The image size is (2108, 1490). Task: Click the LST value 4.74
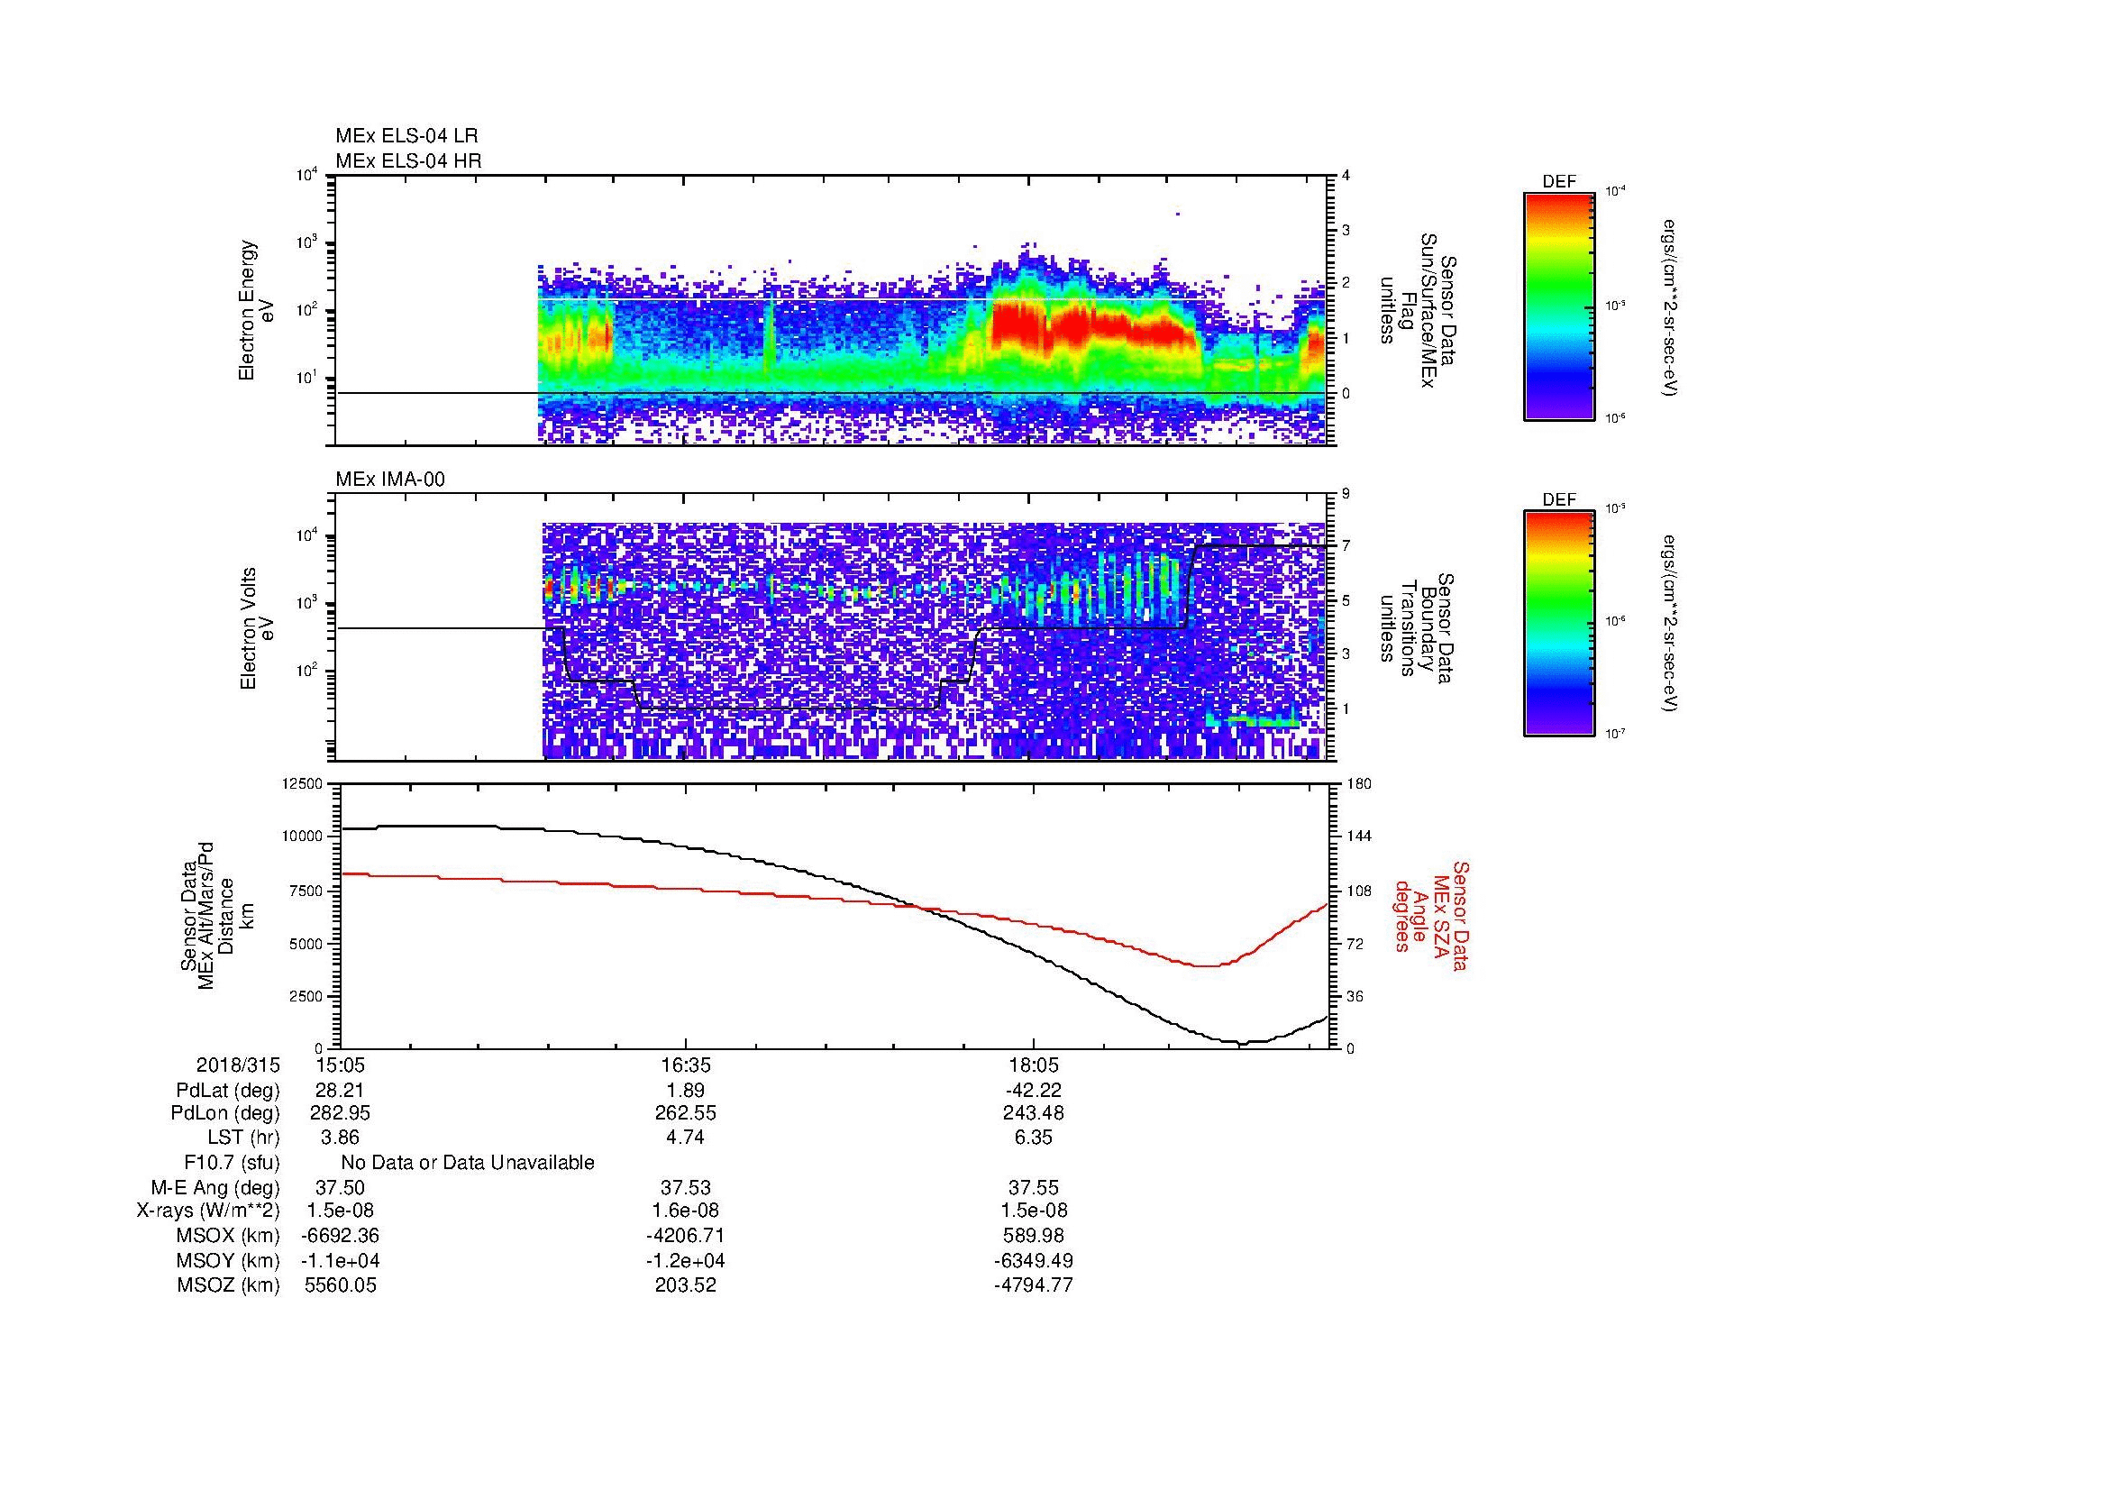coord(686,1138)
